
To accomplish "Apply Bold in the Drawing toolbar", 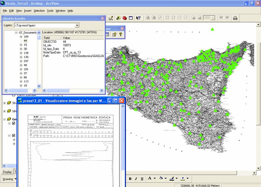I will click(130, 179).
